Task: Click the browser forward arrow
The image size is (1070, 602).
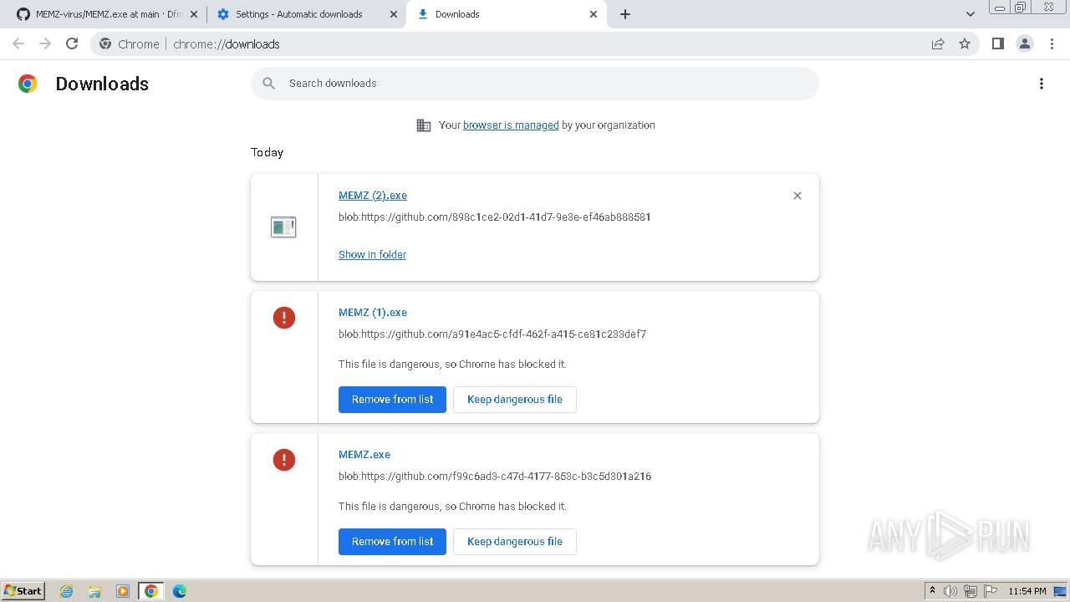Action: click(45, 43)
